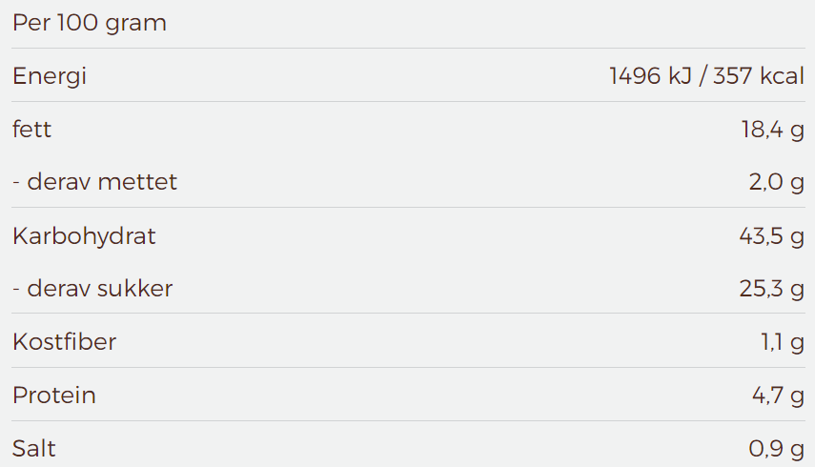The image size is (815, 467).
Task: Select the 43,5 g carbohydrate value
Action: [772, 237]
